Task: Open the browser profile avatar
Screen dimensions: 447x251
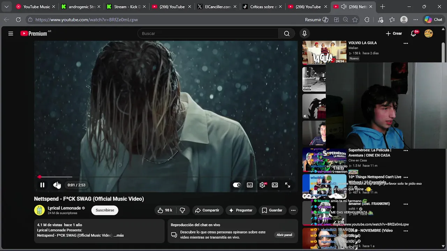Action: pyautogui.click(x=404, y=20)
